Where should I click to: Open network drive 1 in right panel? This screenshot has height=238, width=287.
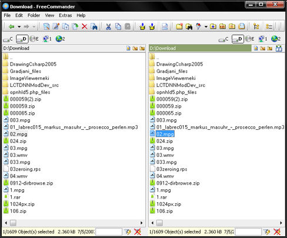point(263,39)
